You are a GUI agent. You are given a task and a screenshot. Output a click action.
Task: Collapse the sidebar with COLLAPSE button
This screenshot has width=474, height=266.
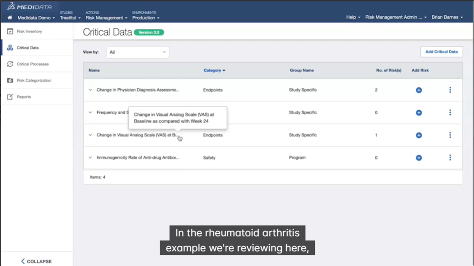click(36, 261)
